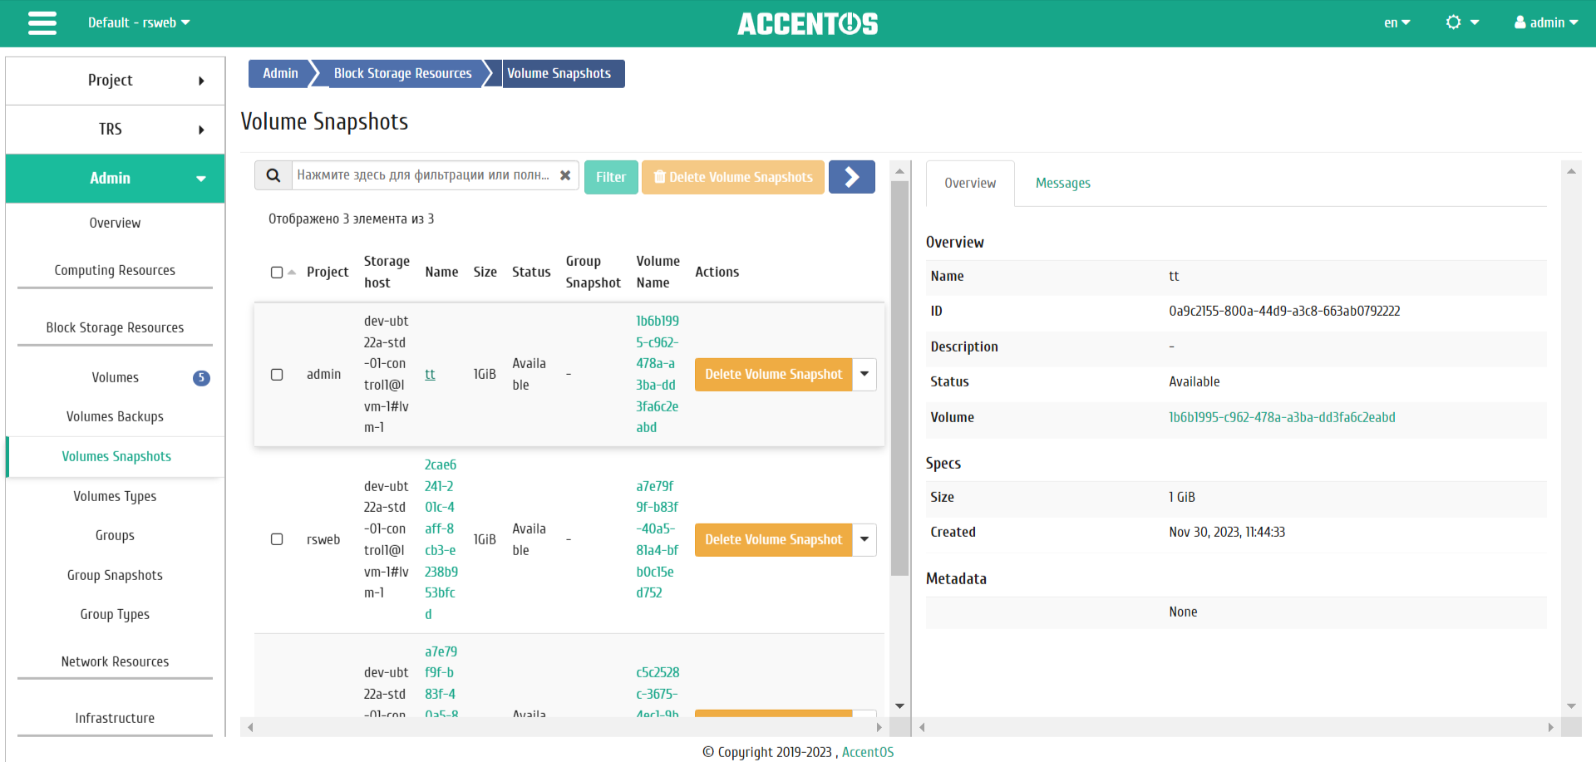Open Infrastructure in the sidebar
The width and height of the screenshot is (1596, 762).
pyautogui.click(x=116, y=718)
